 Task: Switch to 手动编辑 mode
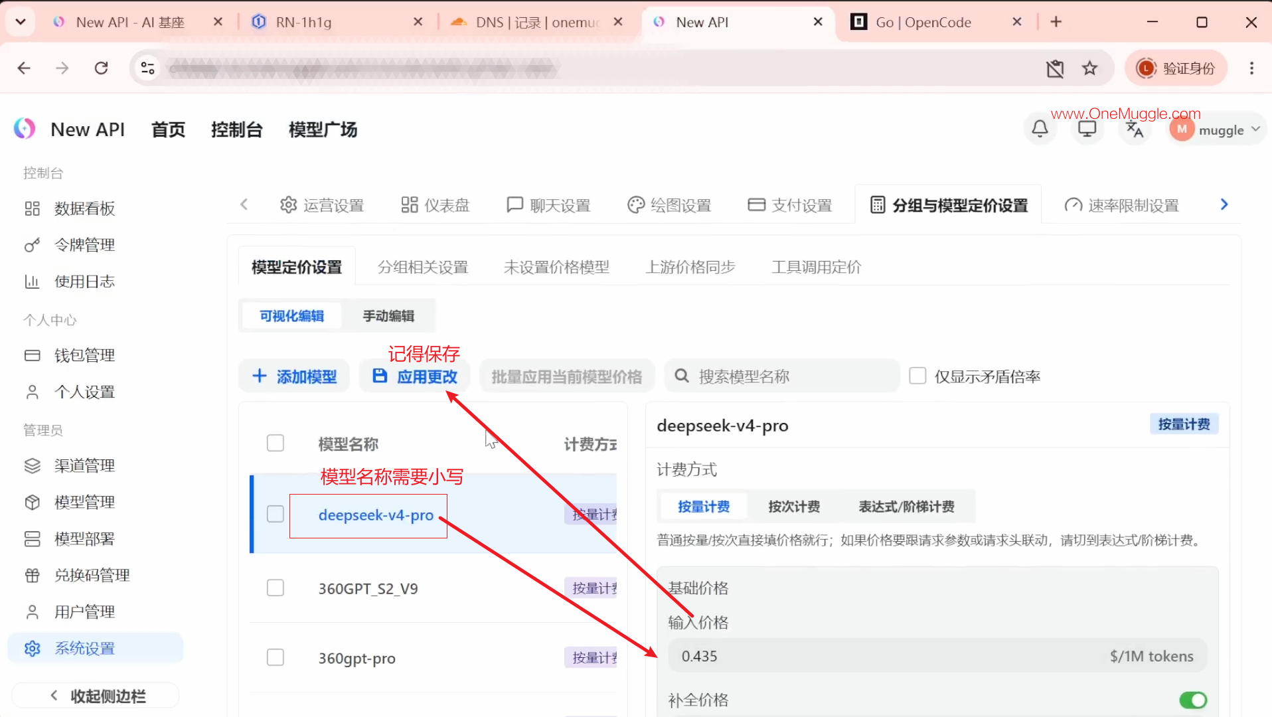tap(388, 316)
